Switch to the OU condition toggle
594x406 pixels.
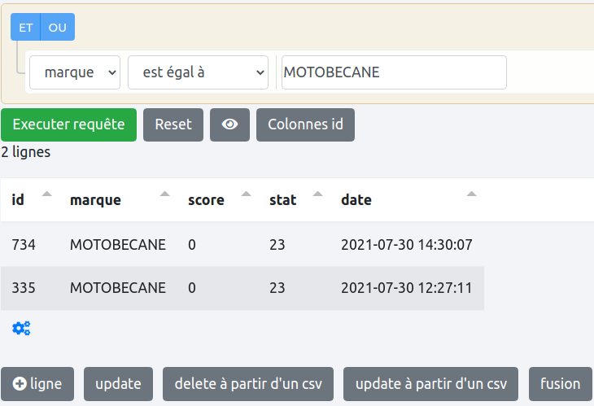click(57, 27)
